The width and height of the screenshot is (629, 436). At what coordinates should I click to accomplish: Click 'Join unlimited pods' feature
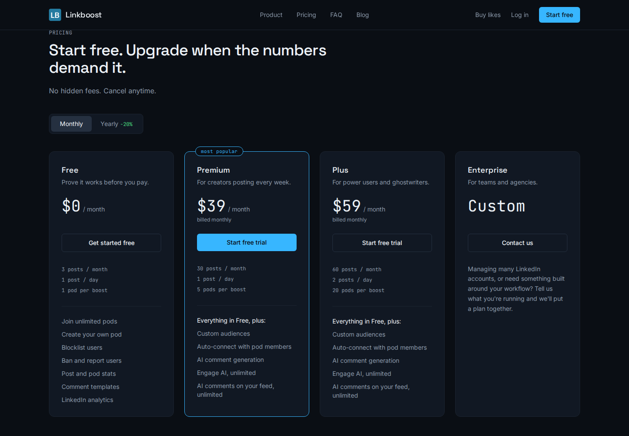coord(90,321)
